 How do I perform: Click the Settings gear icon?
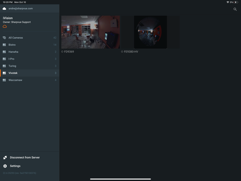point(5,166)
